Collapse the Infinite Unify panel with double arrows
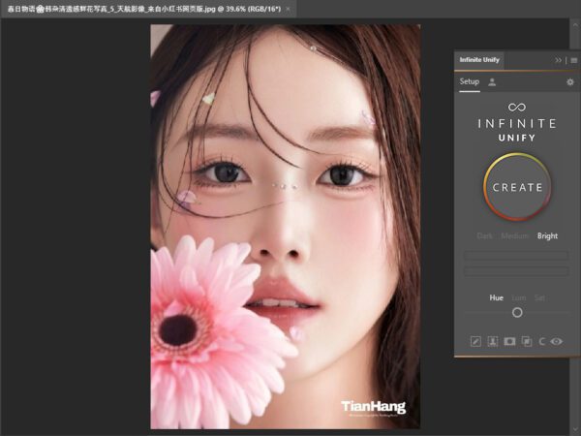581x436 pixels. click(x=559, y=60)
